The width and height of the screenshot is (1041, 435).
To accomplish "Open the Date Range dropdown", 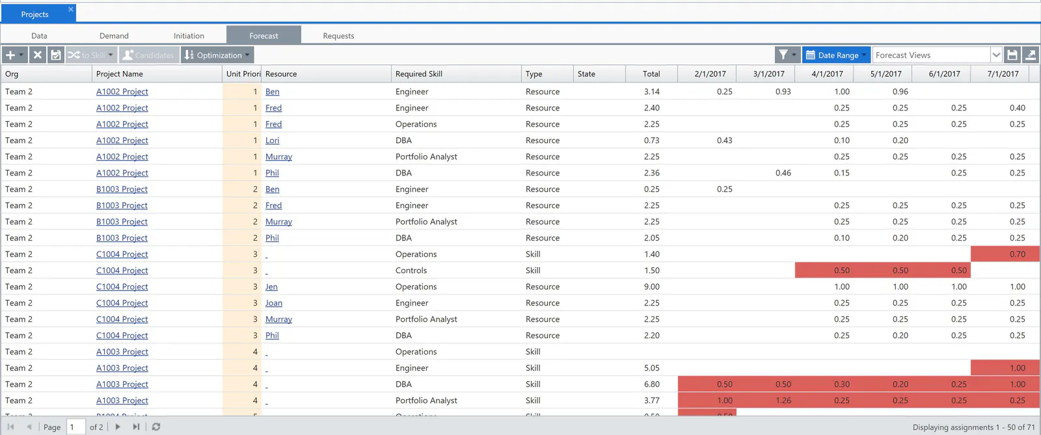I will click(837, 55).
